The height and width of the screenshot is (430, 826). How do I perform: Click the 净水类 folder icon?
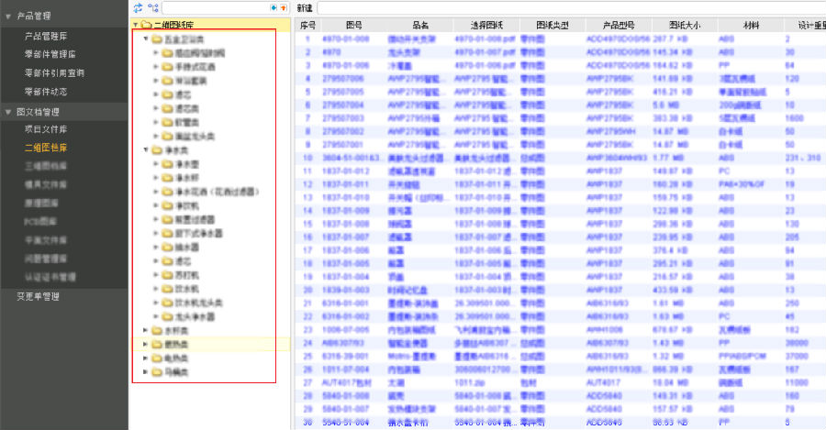157,149
